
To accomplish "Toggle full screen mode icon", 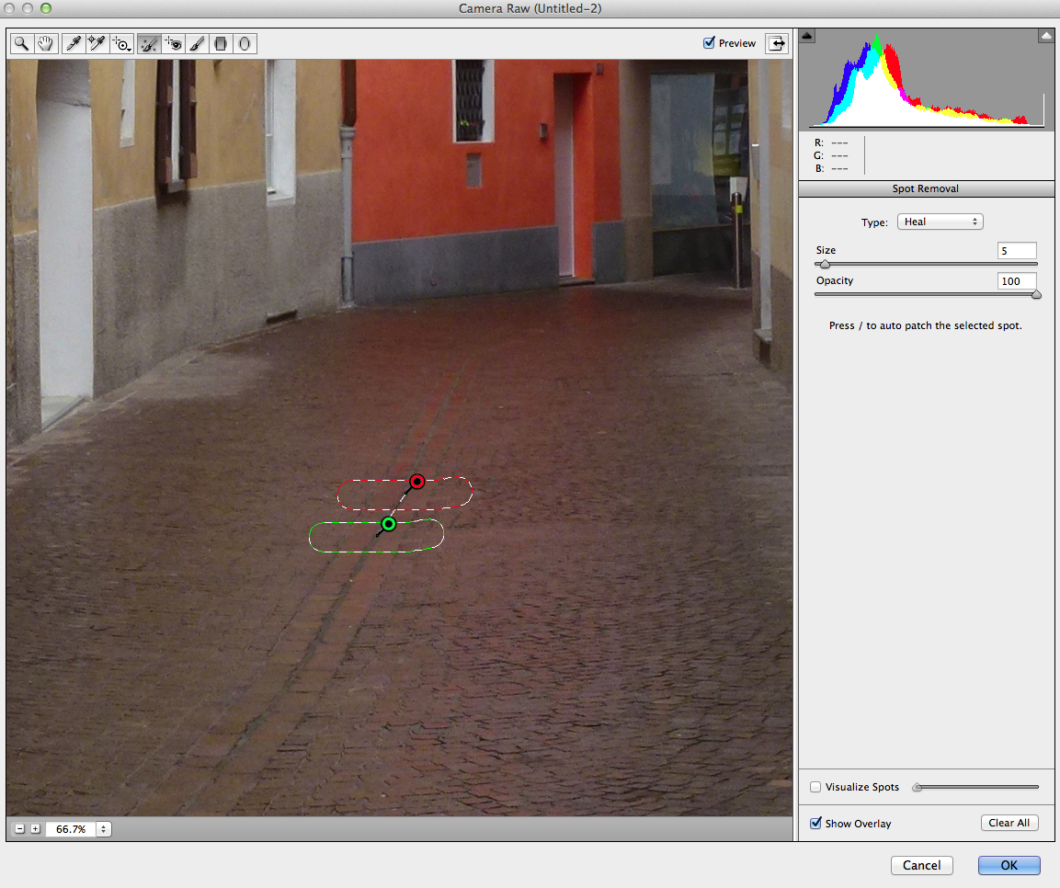I will click(777, 43).
